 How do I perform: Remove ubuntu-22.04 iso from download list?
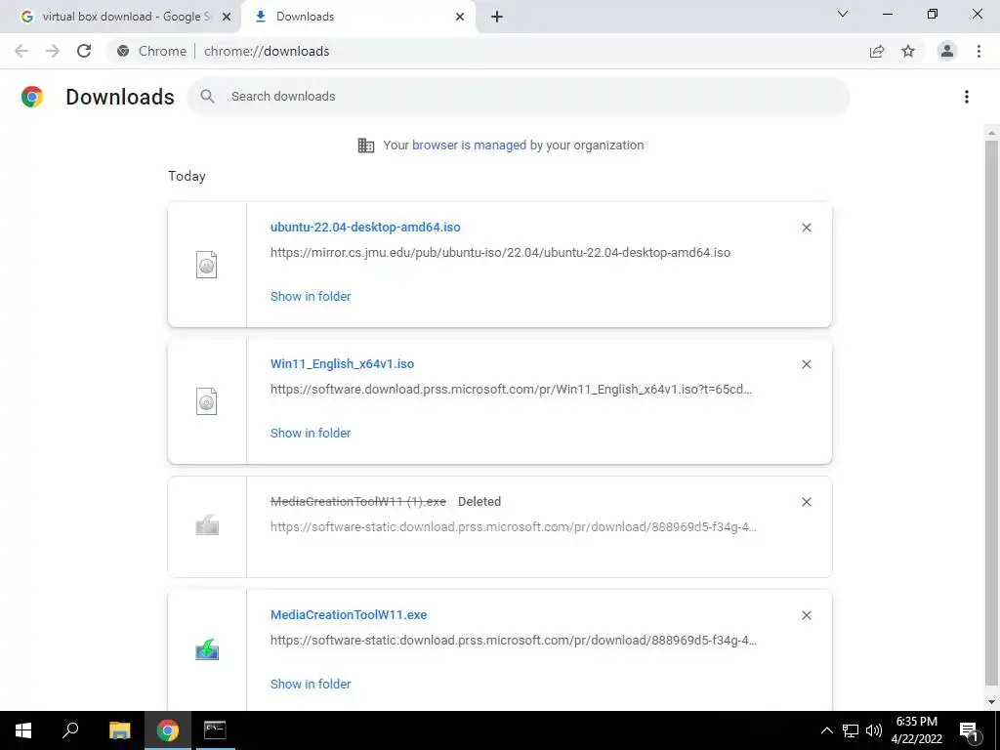tap(806, 228)
